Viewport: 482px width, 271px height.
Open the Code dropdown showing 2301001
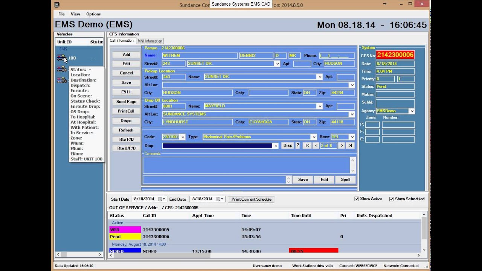coord(183,137)
